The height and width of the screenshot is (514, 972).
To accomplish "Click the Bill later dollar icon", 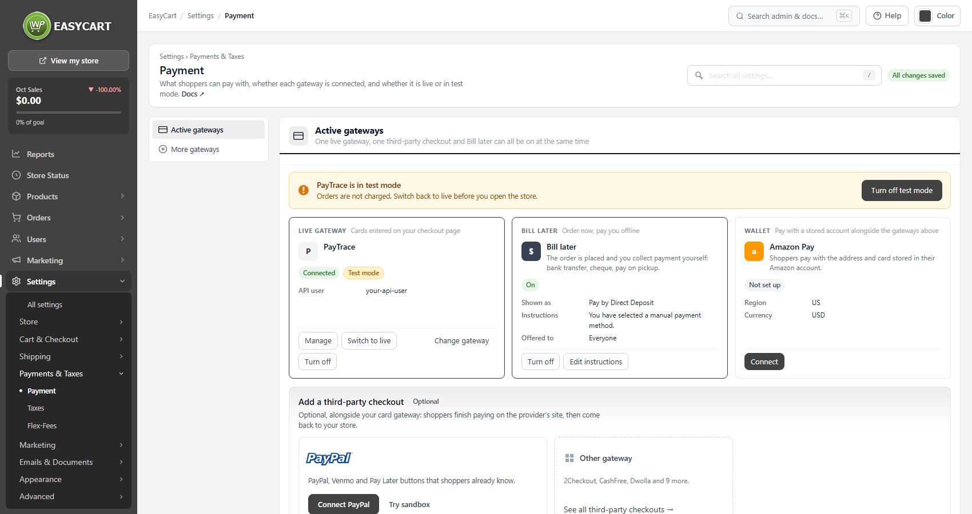I will coord(531,251).
